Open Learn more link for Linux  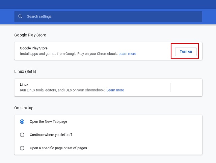coord(115,90)
